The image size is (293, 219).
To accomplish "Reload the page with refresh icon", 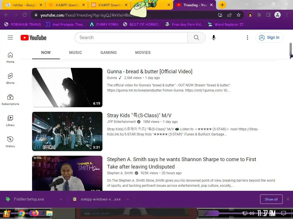I will (x=25, y=15).
